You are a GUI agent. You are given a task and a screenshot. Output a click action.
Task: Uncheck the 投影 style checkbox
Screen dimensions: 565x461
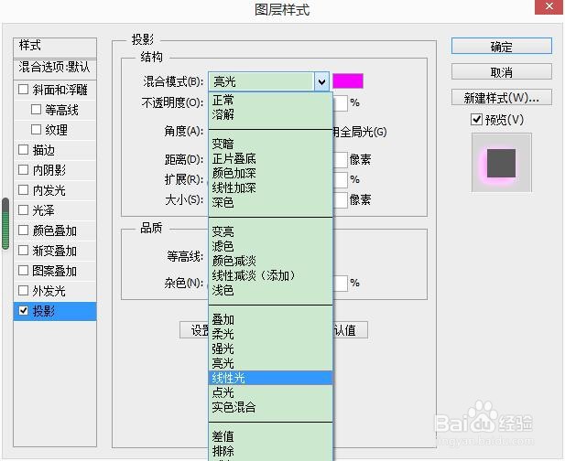point(24,311)
